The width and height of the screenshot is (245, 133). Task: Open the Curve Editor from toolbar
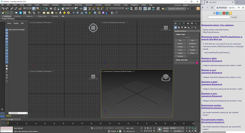click(x=149, y=9)
